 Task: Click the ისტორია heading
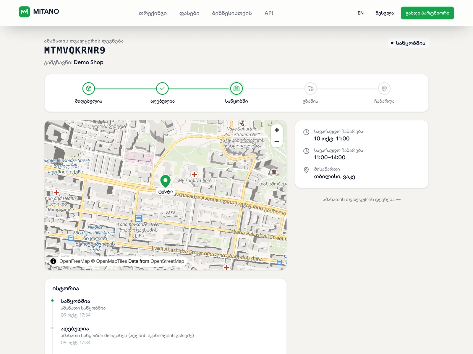[x=66, y=289]
